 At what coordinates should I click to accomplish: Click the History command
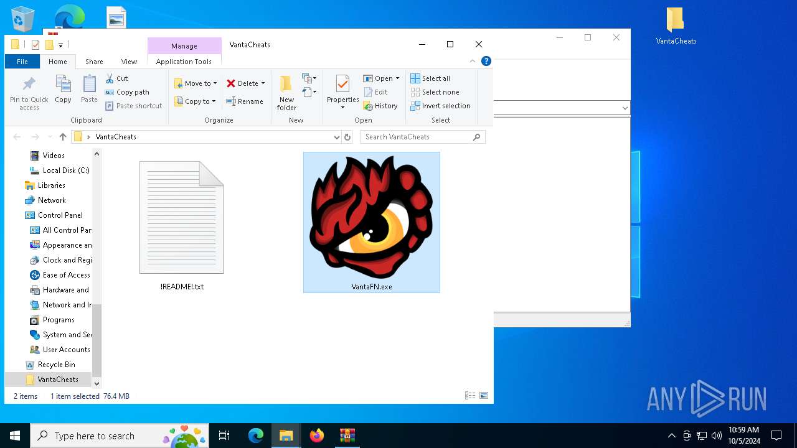pos(380,106)
